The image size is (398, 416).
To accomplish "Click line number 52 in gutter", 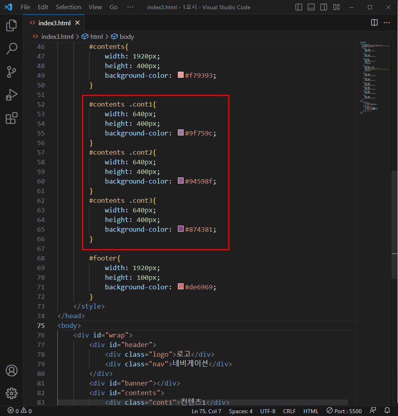I will pos(41,104).
